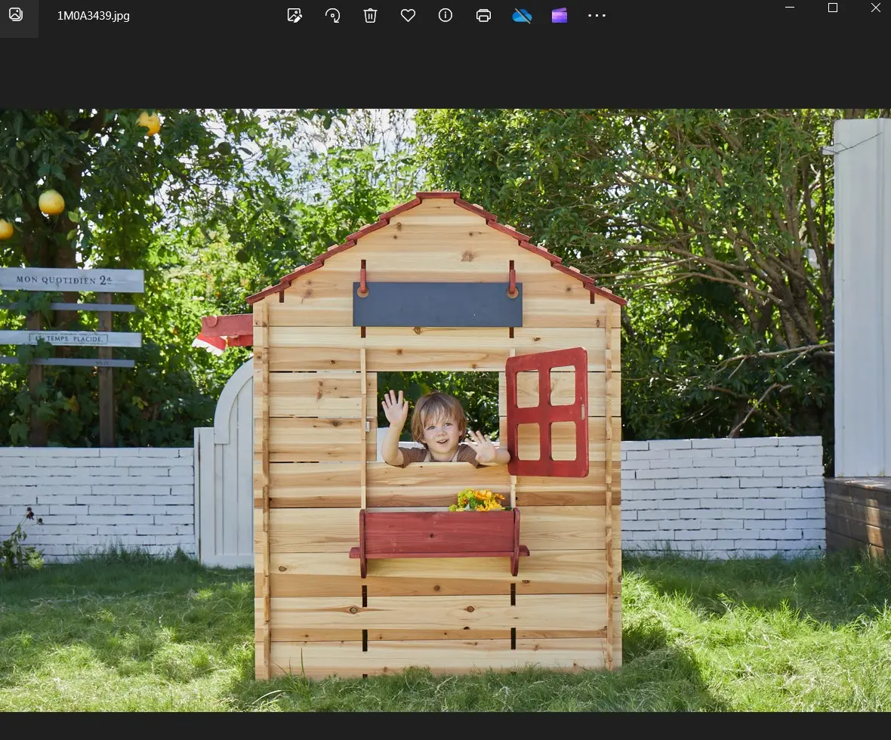
Task: Click the red window shutter in the photo
Action: coord(547,412)
